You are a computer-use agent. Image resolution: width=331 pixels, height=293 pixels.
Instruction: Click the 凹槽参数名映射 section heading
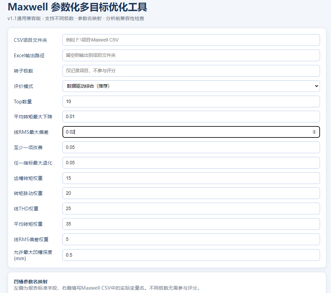[x=31, y=282]
